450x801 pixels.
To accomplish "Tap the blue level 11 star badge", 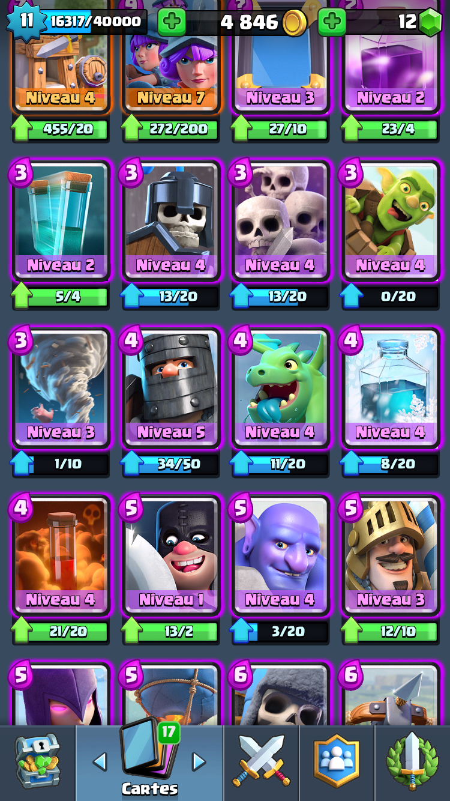I will coord(26,21).
